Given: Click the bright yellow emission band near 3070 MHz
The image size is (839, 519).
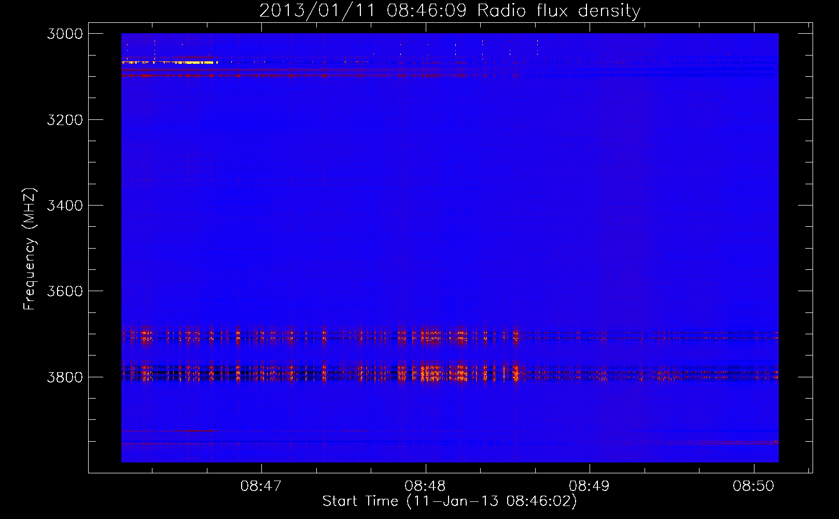Looking at the screenshot, I should coord(167,62).
